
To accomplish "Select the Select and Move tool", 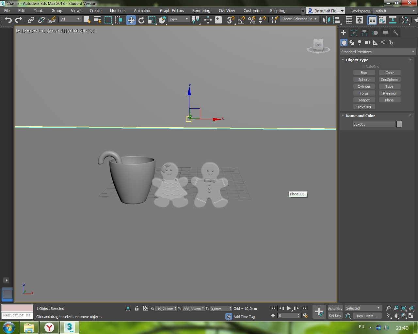I will click(131, 20).
